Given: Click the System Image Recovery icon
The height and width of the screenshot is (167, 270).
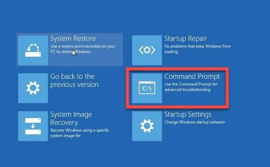Looking at the screenshot, I should [33, 126].
